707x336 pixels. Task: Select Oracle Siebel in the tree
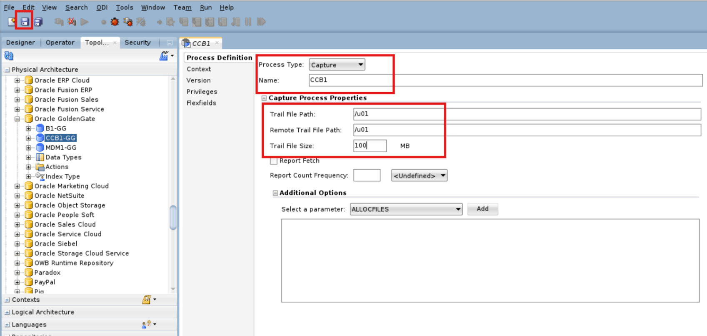point(55,244)
